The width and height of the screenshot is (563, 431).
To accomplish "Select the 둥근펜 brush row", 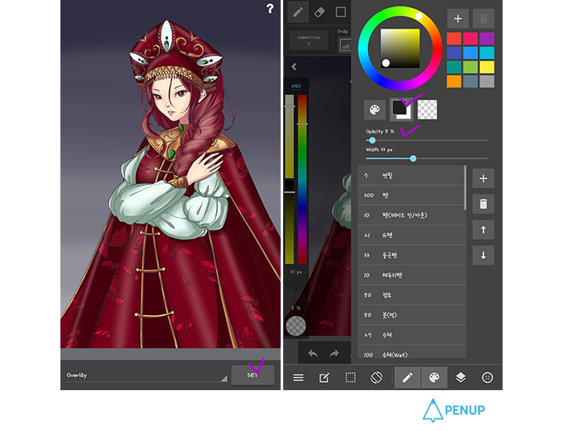I will click(412, 255).
